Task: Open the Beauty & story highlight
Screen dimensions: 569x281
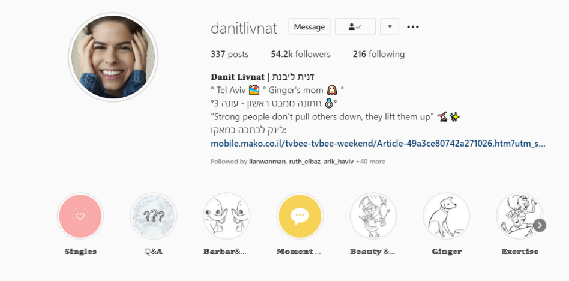Action: [x=373, y=216]
